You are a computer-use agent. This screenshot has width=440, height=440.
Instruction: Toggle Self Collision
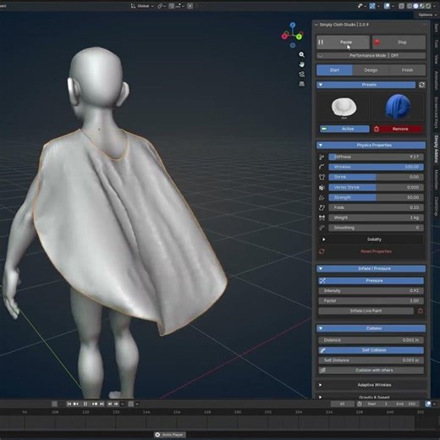(371, 350)
